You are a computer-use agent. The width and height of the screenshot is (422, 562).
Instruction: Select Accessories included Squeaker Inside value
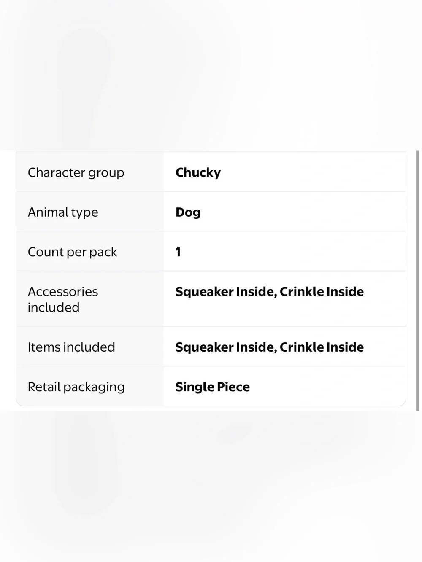269,291
